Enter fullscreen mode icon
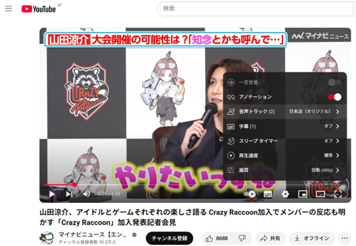The width and height of the screenshot is (356, 246). point(338,194)
